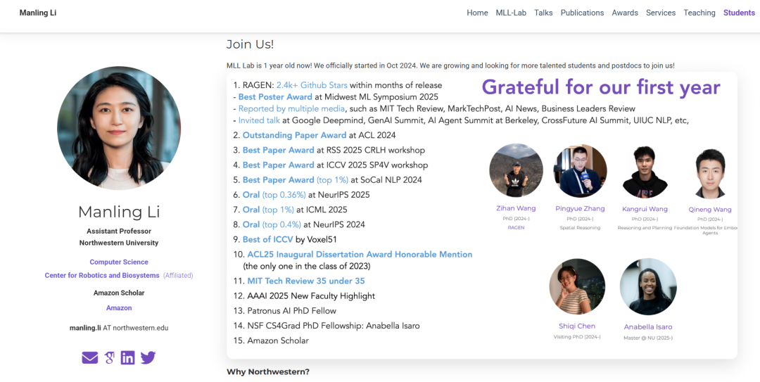Viewport: 760px width, 382px height.
Task: Select Teaching in the top navigation
Action: (x=699, y=13)
